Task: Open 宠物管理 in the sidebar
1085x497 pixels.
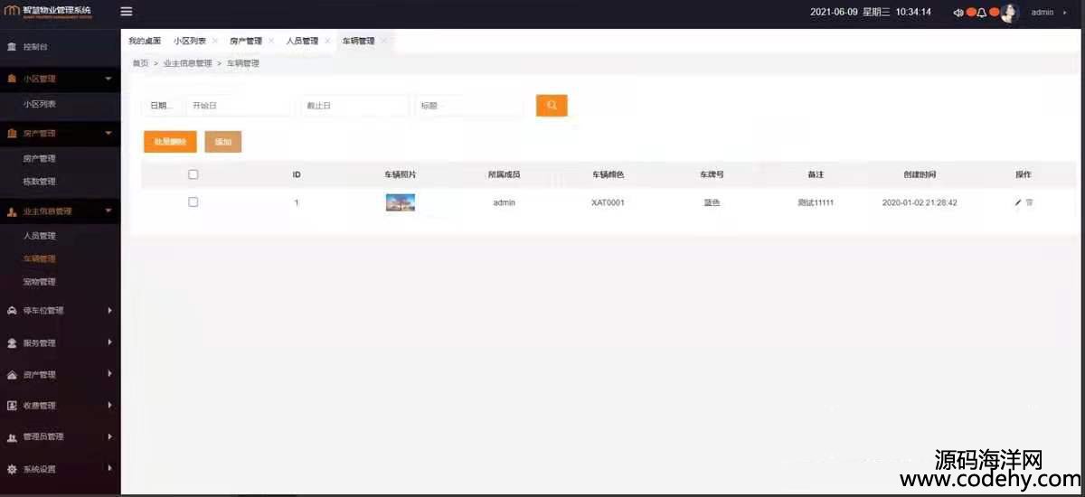Action: [x=40, y=282]
